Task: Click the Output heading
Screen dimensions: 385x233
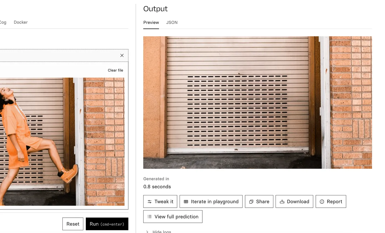Action: 155,9
